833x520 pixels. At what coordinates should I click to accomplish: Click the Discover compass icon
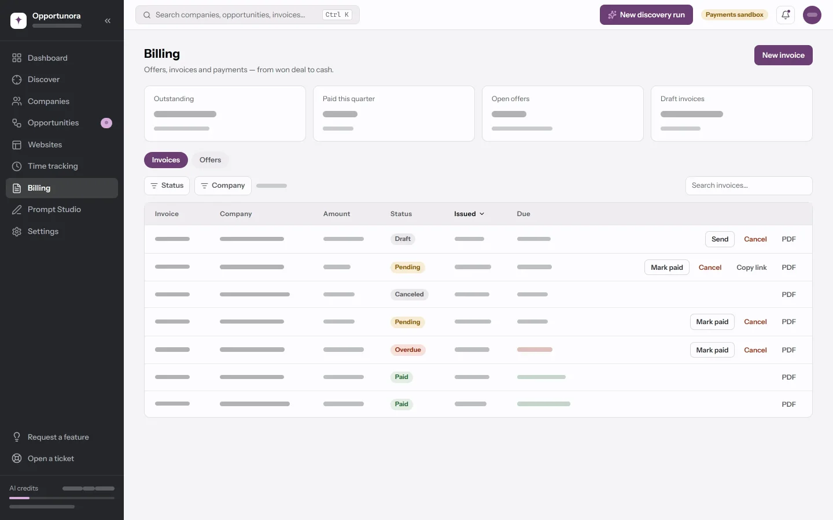point(17,80)
